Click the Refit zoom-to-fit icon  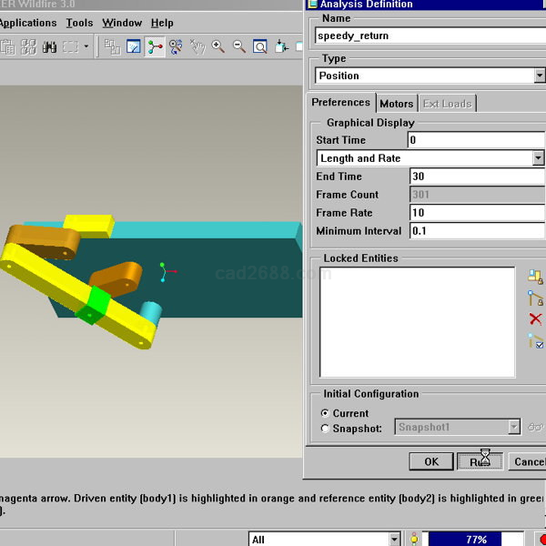pos(259,46)
